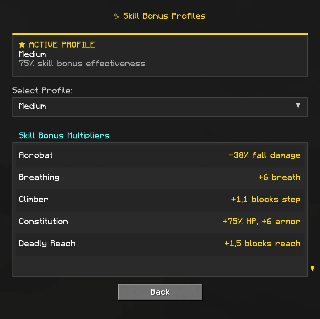Click the +75% HP, +6 armor value
The width and height of the screenshot is (320, 319).
point(261,222)
